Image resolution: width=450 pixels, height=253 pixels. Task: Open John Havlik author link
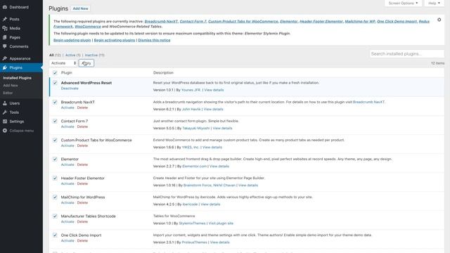191,110
